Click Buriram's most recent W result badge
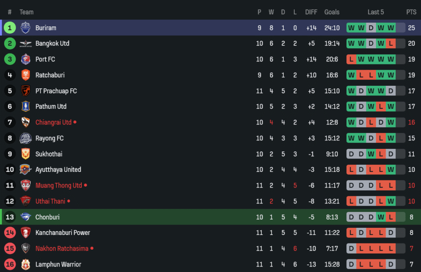 (391, 28)
